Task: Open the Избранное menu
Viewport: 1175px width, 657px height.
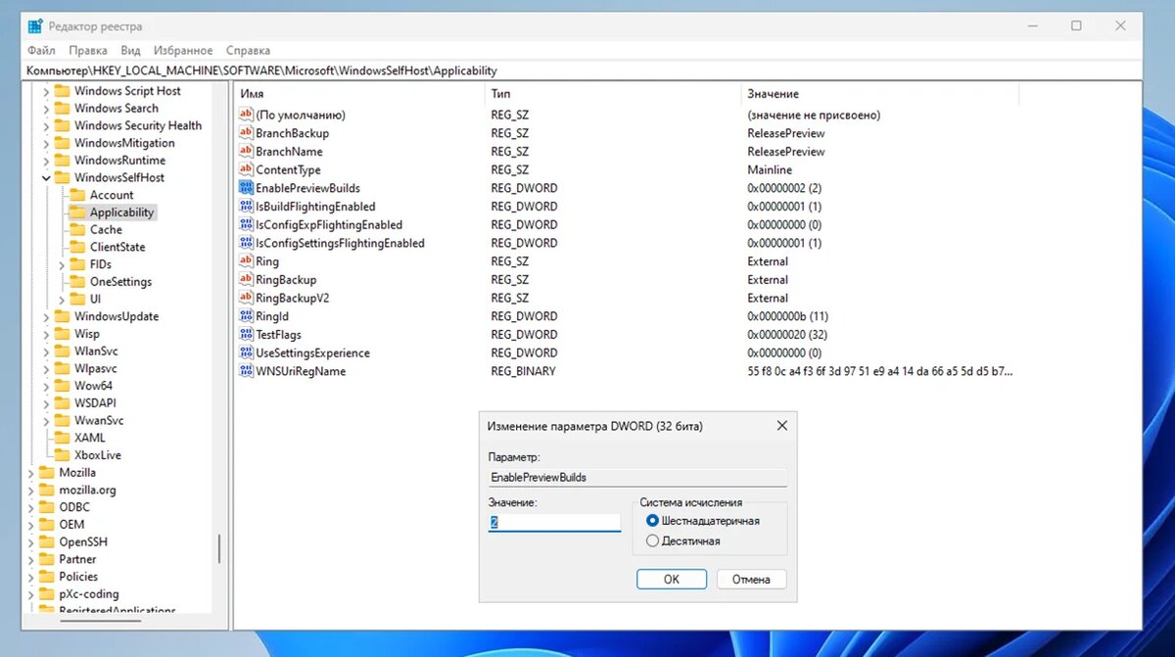Action: pos(182,50)
